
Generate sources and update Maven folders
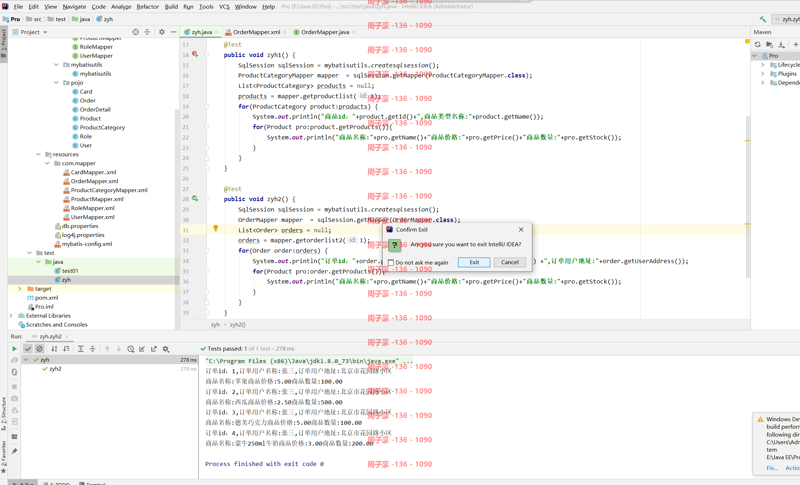pos(769,44)
